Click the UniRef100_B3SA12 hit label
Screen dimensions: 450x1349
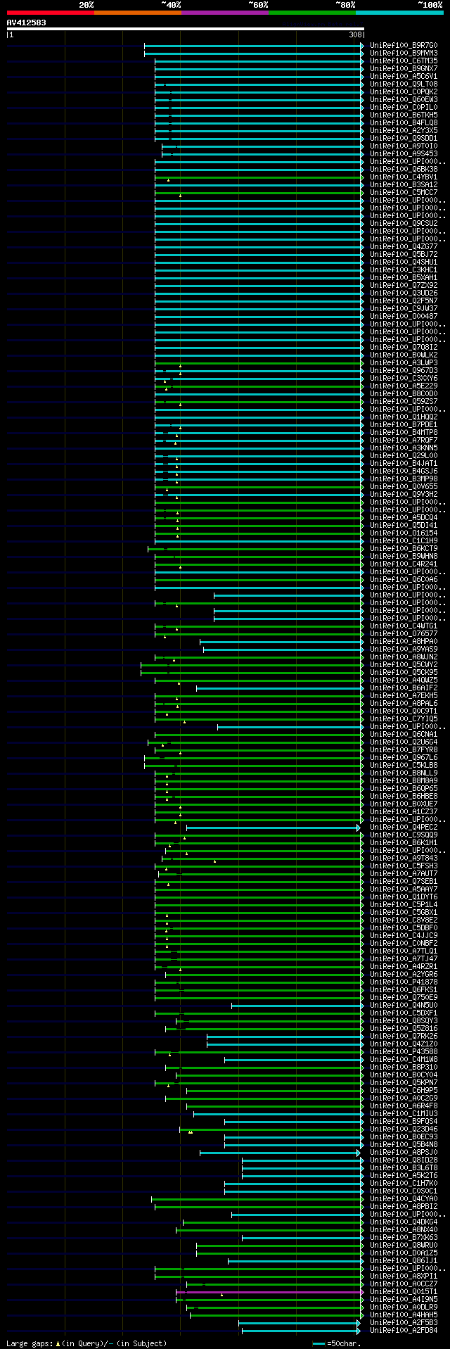pyautogui.click(x=404, y=184)
